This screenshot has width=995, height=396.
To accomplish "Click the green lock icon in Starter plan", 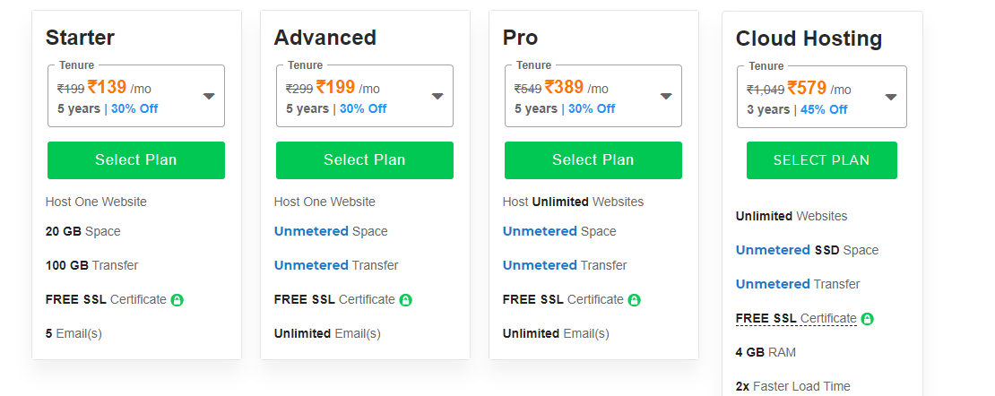I will (x=177, y=300).
